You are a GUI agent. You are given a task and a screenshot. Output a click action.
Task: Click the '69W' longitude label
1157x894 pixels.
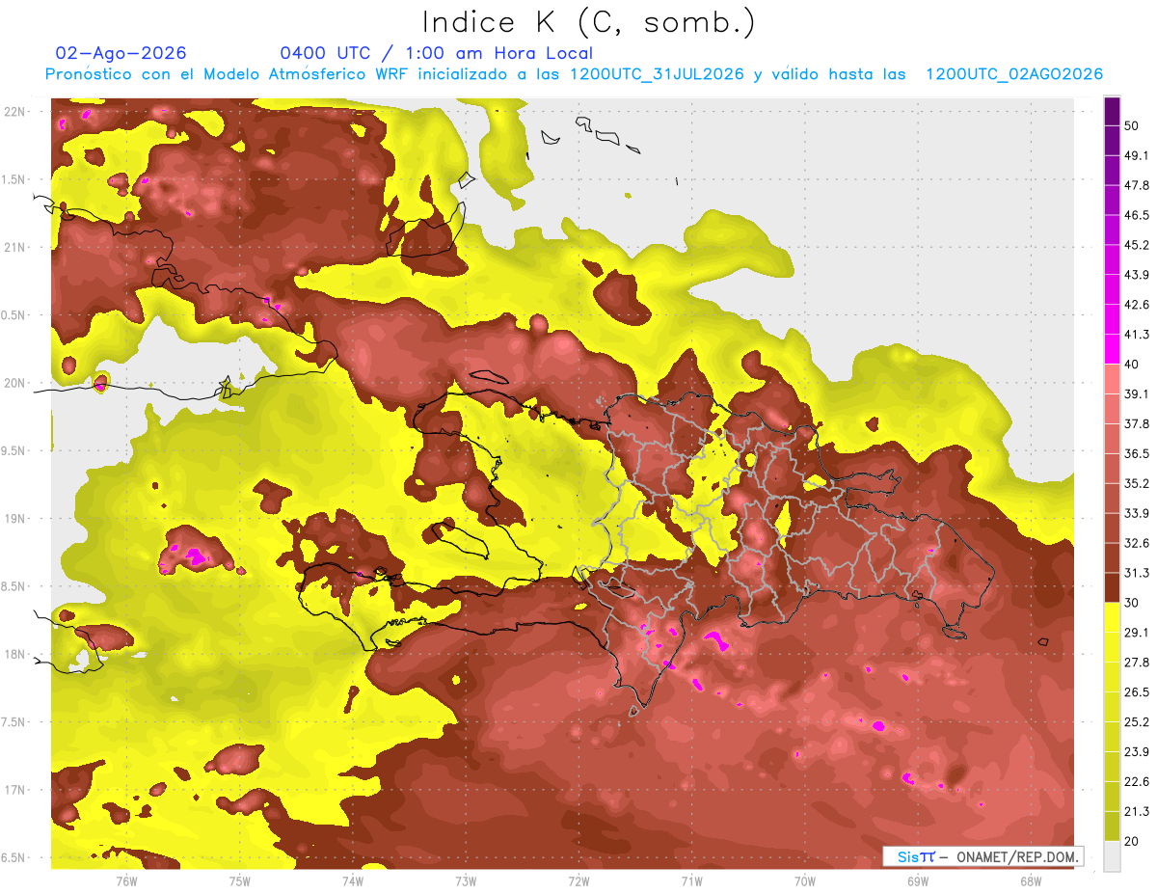(918, 880)
